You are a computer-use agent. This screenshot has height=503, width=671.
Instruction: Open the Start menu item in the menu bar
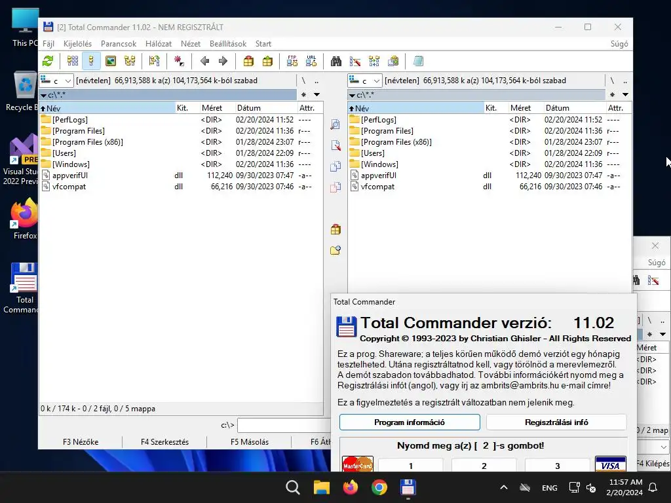263,44
